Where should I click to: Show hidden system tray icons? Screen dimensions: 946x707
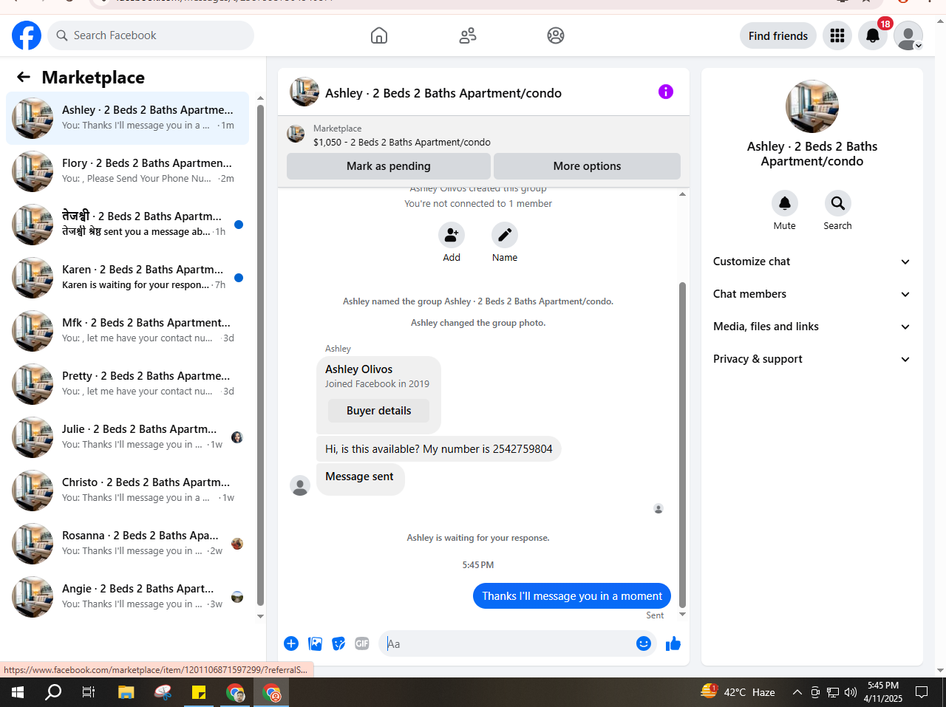[797, 692]
